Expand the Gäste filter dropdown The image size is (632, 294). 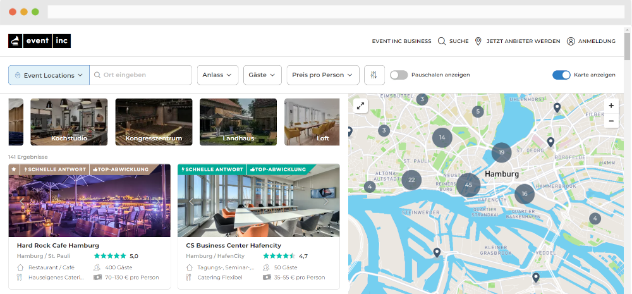click(262, 75)
